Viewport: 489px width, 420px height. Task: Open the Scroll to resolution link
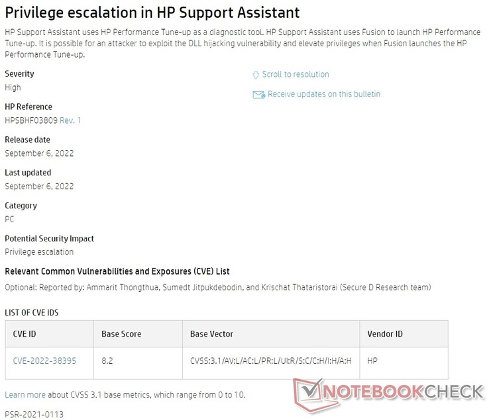[x=296, y=75]
